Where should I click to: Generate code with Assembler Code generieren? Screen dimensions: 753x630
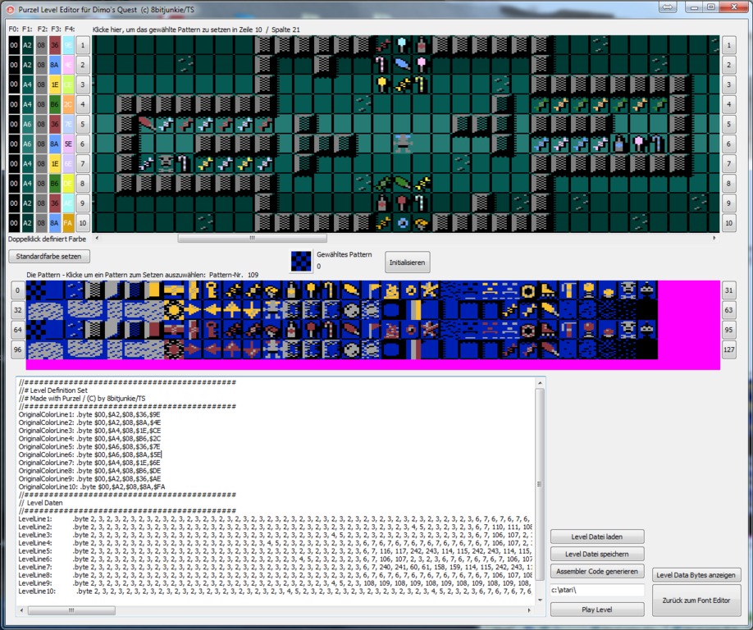tap(596, 571)
